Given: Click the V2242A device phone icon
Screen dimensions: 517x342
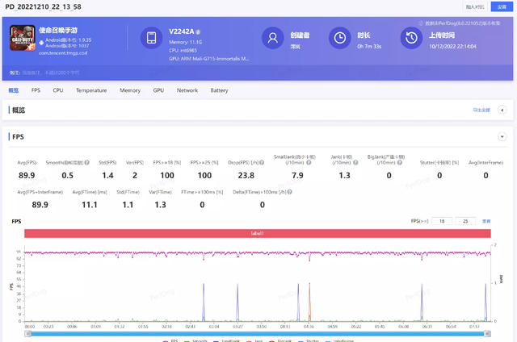Looking at the screenshot, I should click(150, 38).
